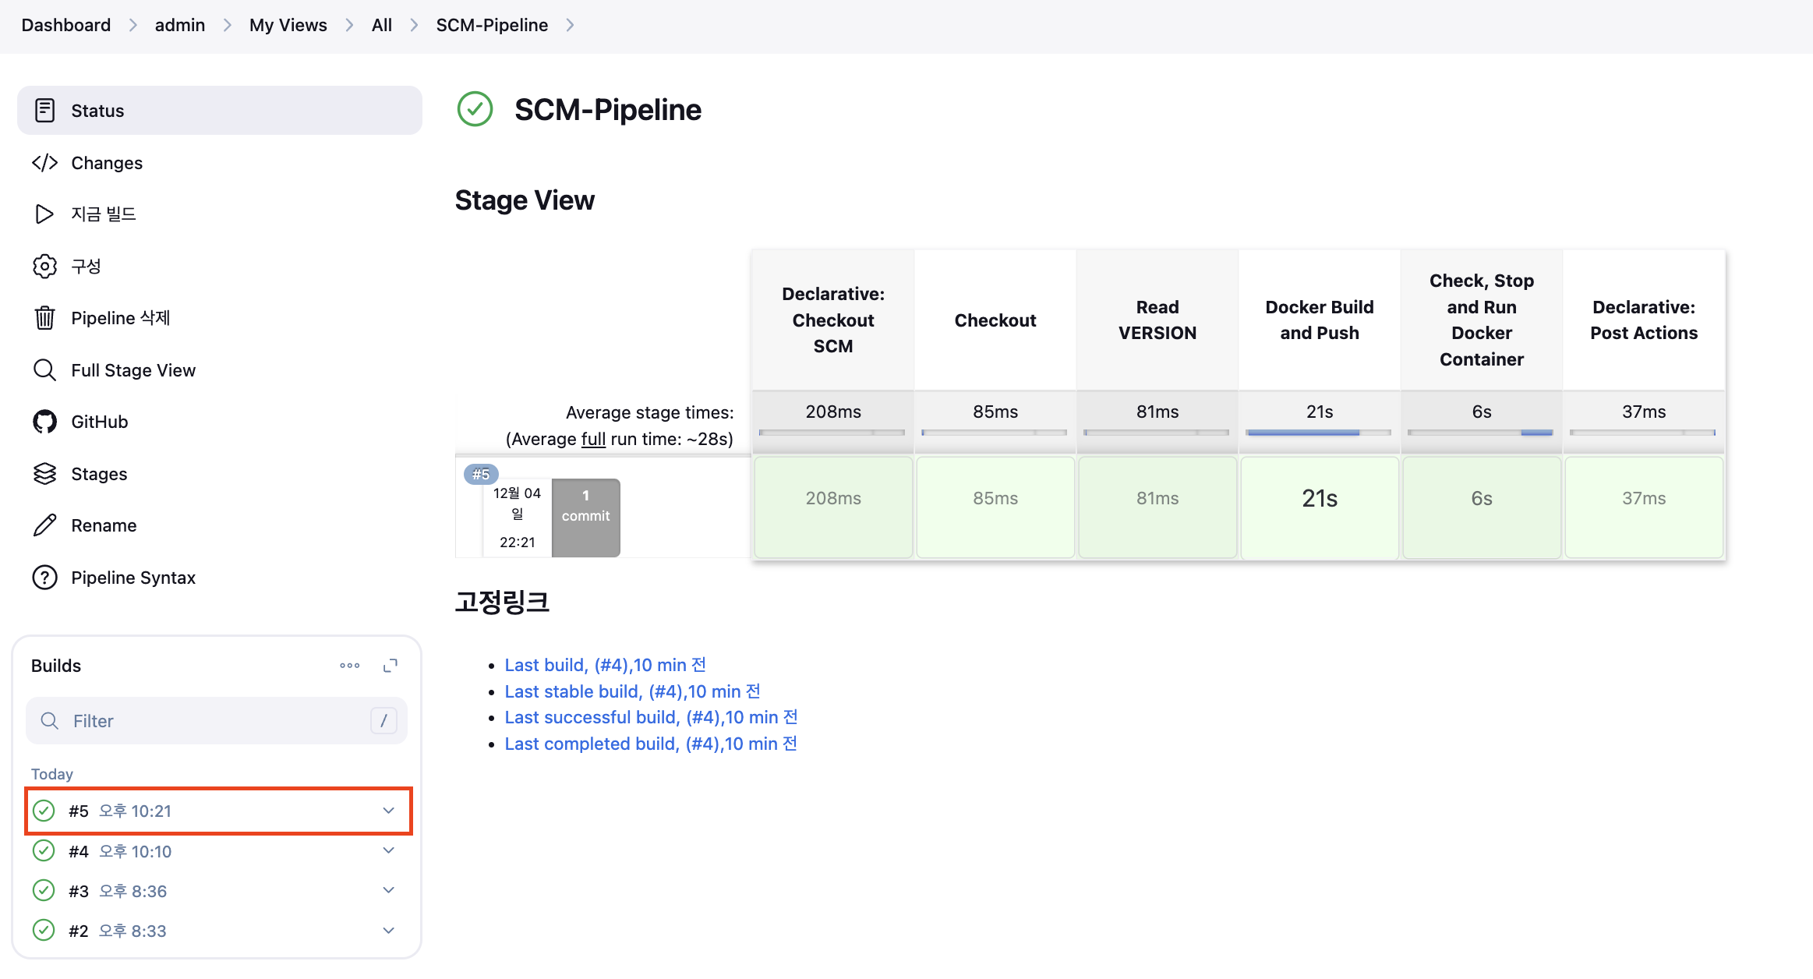Click the Stages layers icon
The width and height of the screenshot is (1813, 979).
(x=44, y=474)
